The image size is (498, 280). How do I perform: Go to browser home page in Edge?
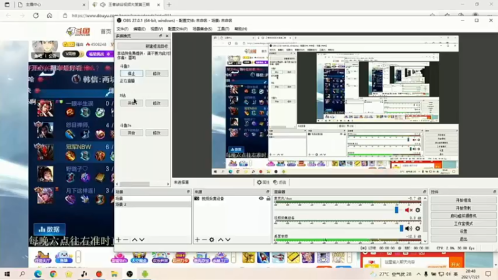[50, 16]
